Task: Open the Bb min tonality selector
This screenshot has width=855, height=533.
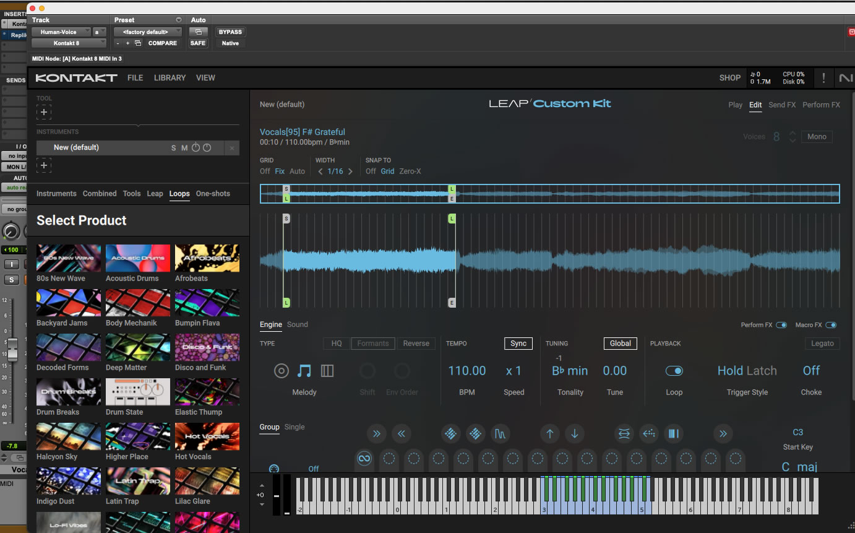Action: click(570, 371)
